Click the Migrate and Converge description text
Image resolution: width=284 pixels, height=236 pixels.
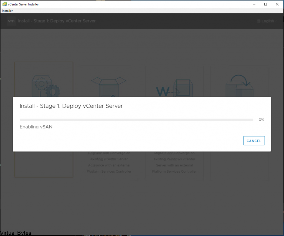174,162
